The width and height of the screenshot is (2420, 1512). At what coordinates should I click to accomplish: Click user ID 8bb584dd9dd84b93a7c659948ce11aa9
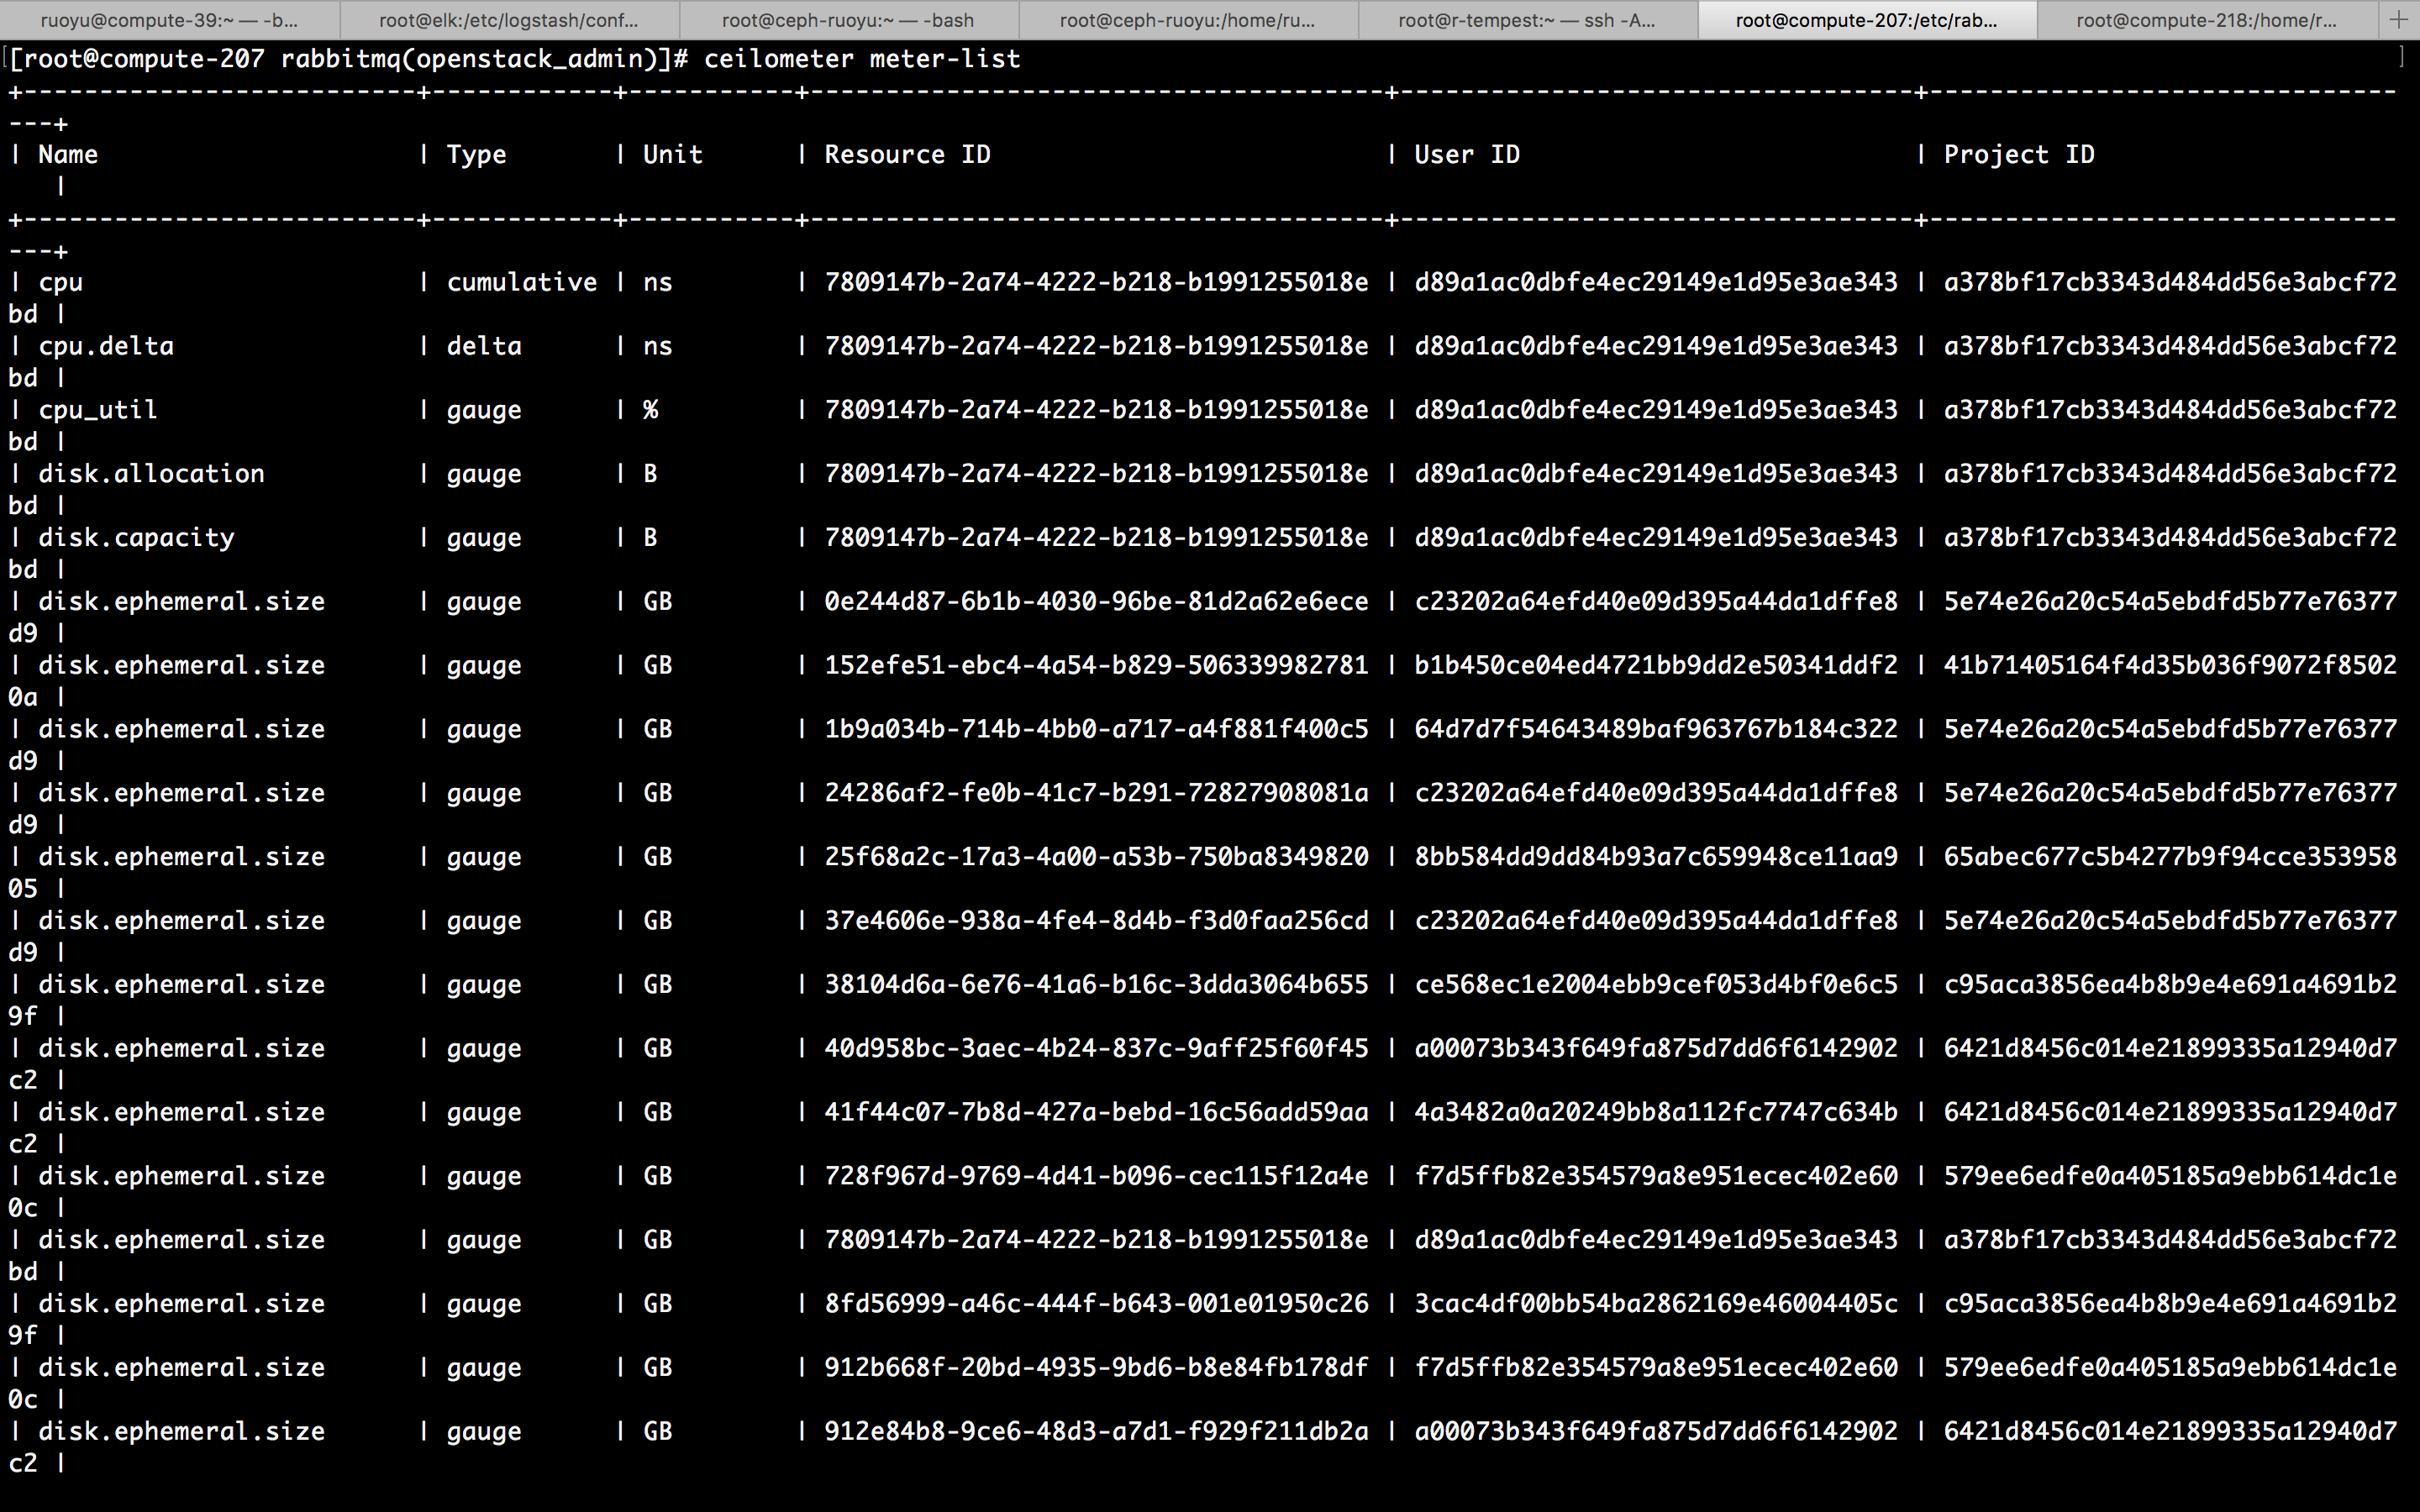pyautogui.click(x=1656, y=857)
